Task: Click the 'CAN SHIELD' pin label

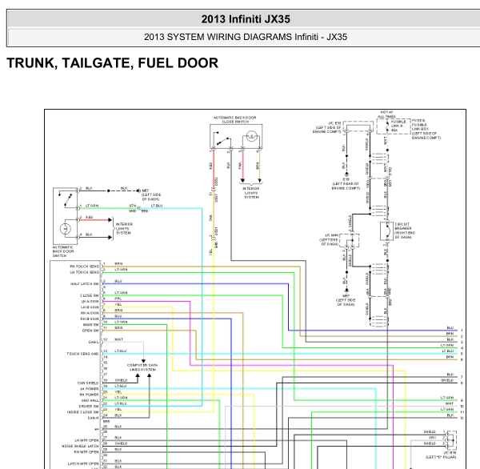Action: point(88,383)
